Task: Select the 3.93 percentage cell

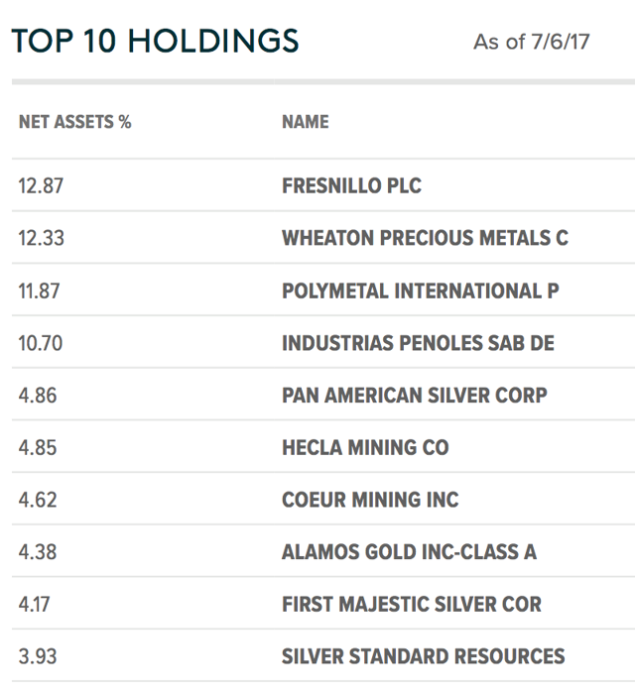Action: [x=38, y=656]
